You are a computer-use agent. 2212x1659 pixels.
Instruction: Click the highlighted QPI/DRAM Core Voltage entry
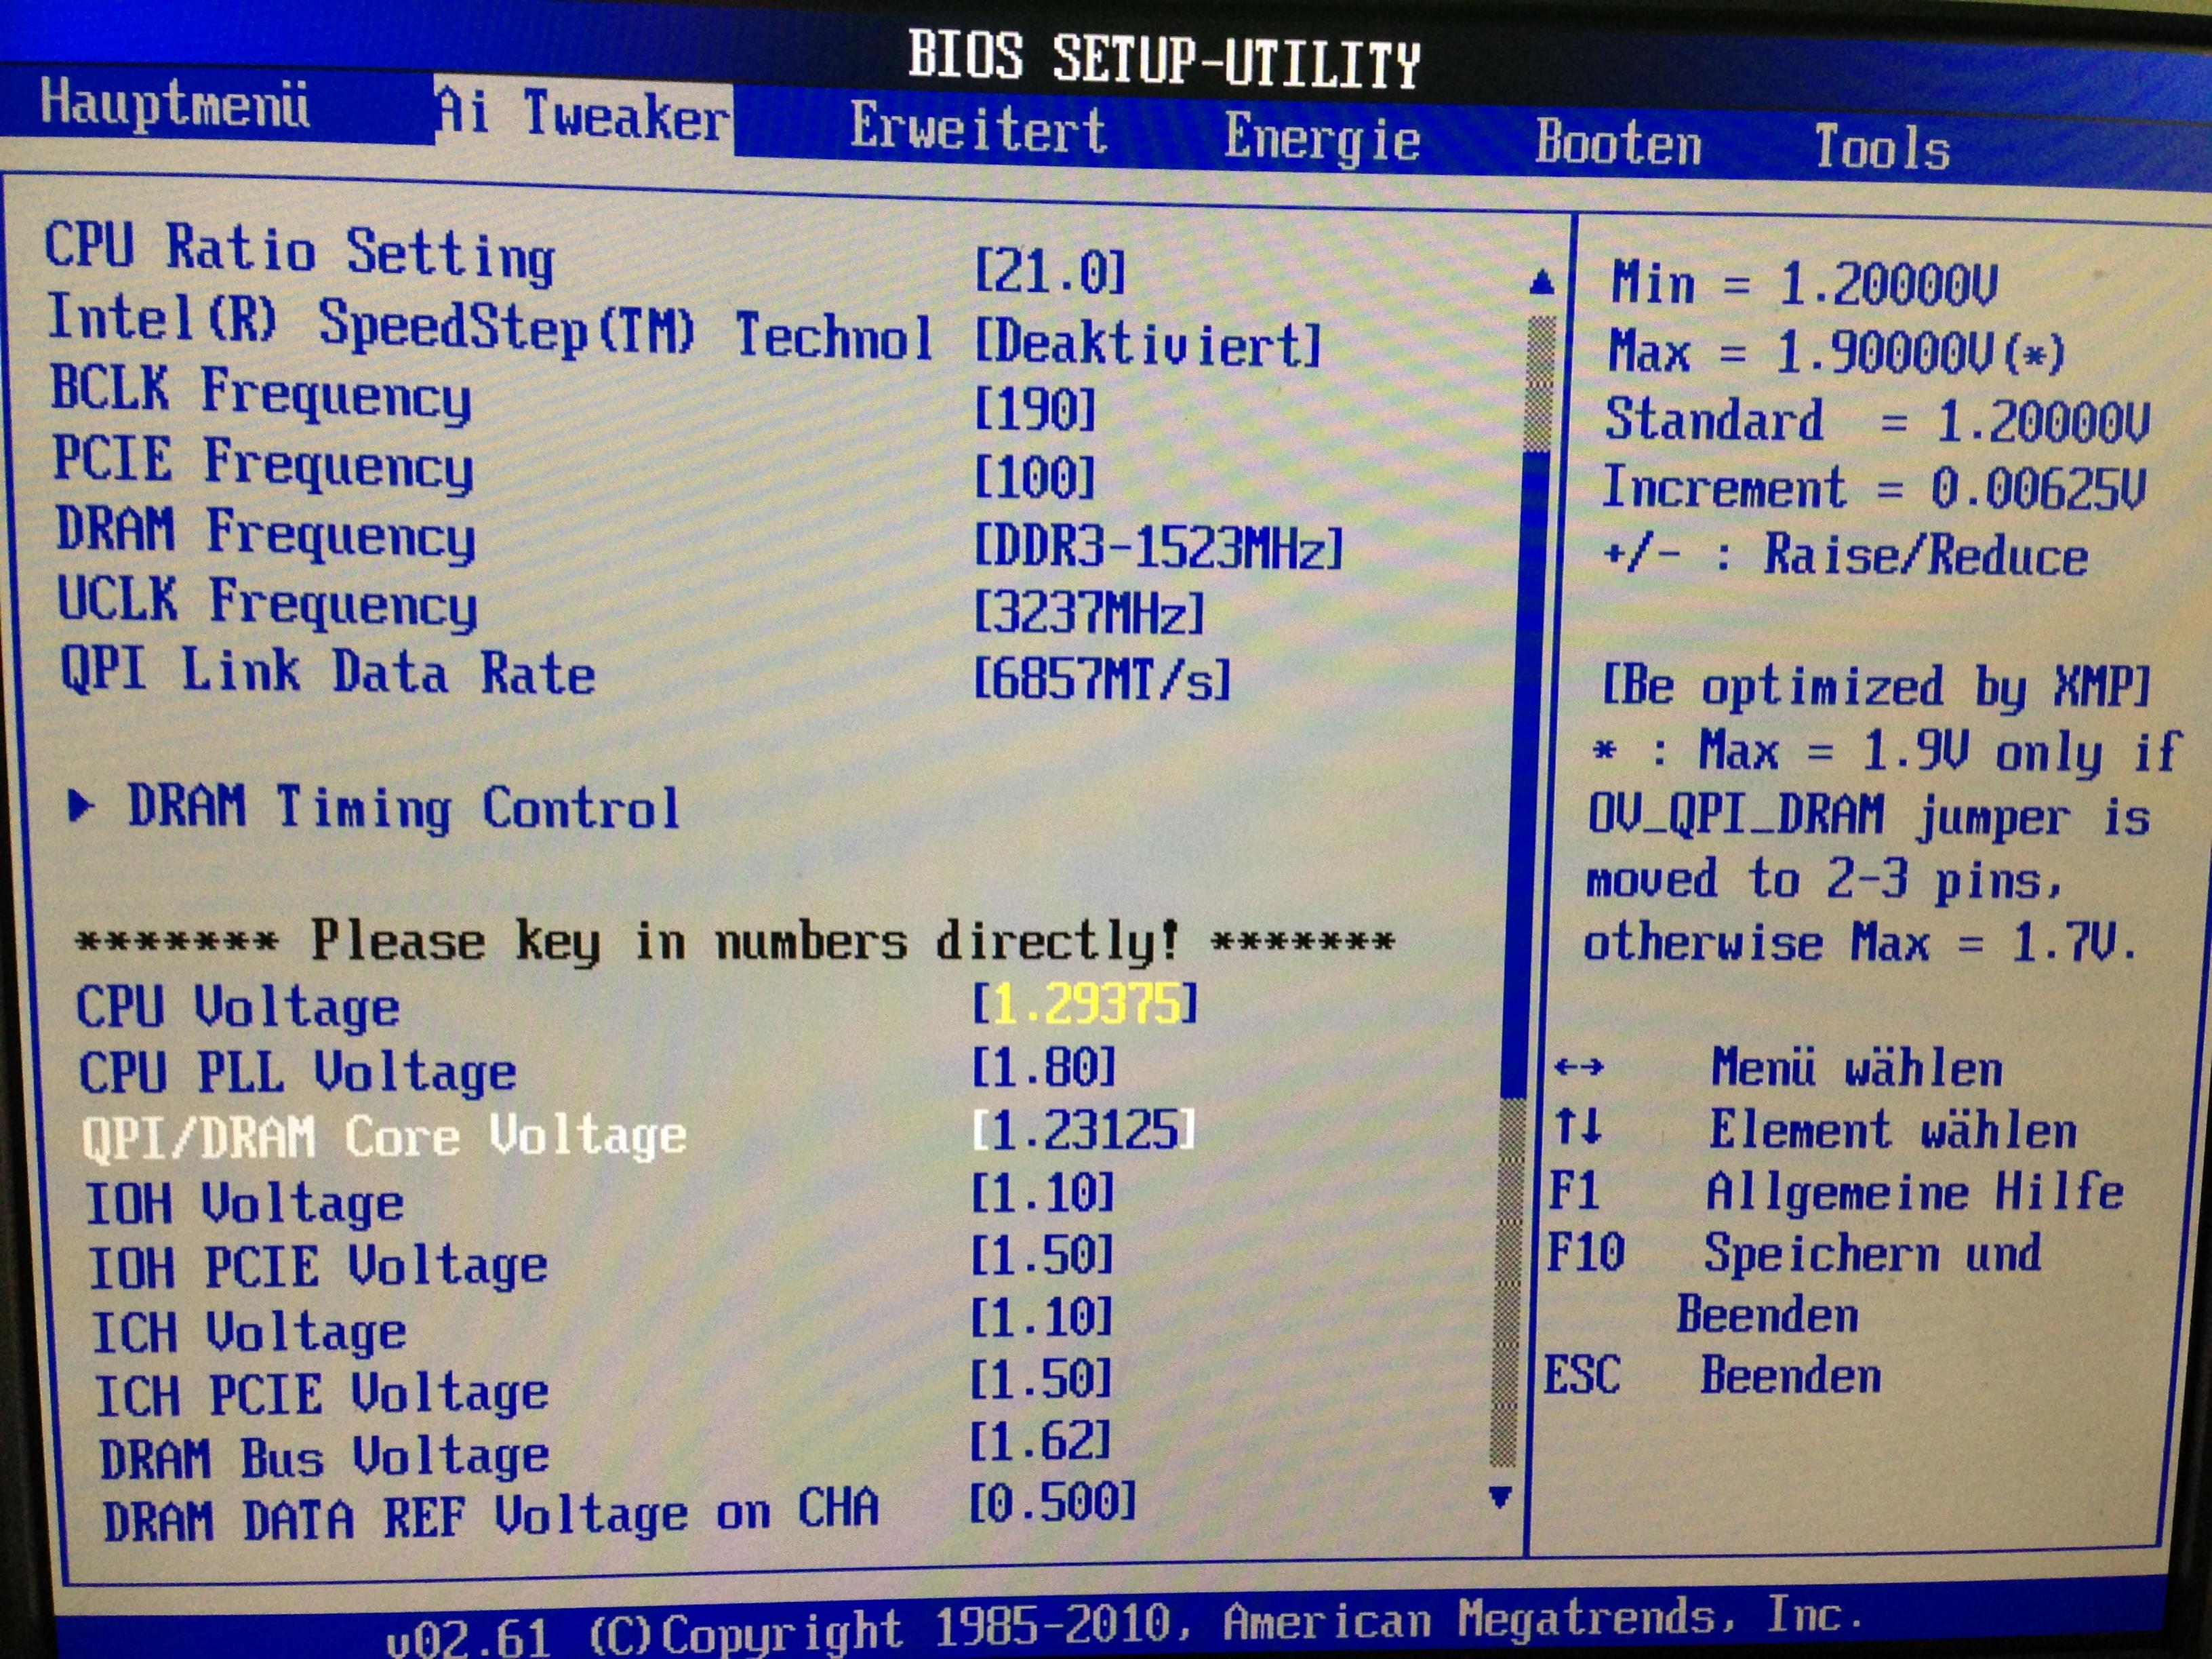point(384,1137)
